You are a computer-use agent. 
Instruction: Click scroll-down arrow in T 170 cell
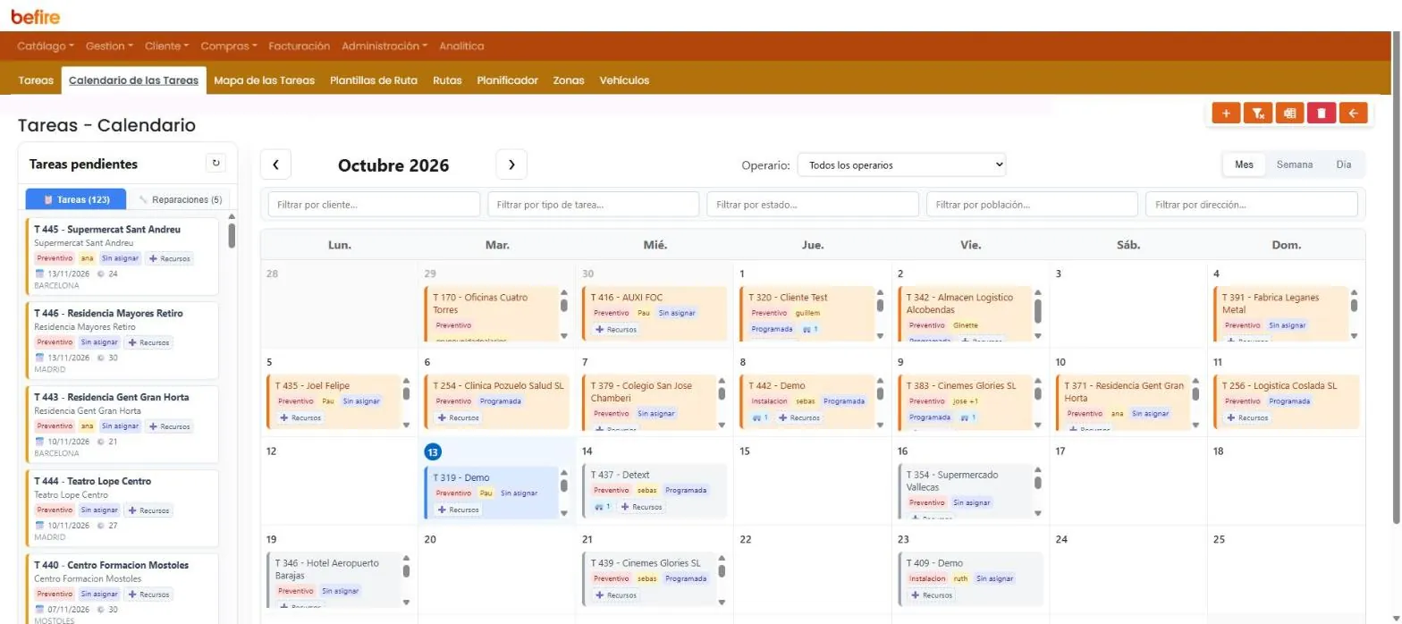[x=564, y=336]
